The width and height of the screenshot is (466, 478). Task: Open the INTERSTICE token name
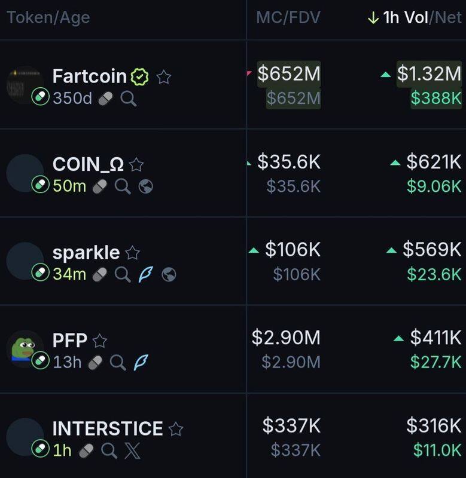[108, 428]
